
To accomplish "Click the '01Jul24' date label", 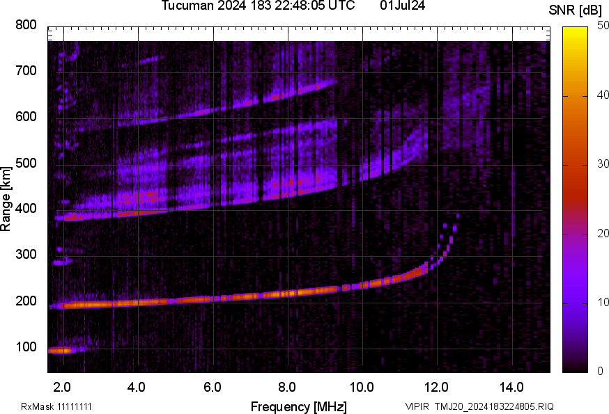I will [x=402, y=6].
